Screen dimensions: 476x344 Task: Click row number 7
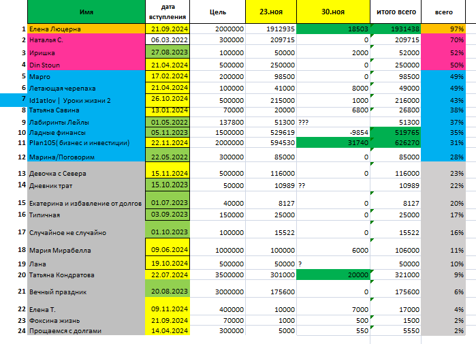tap(24, 99)
